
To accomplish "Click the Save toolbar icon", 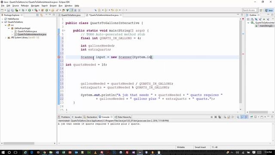I will [x=9, y=10].
